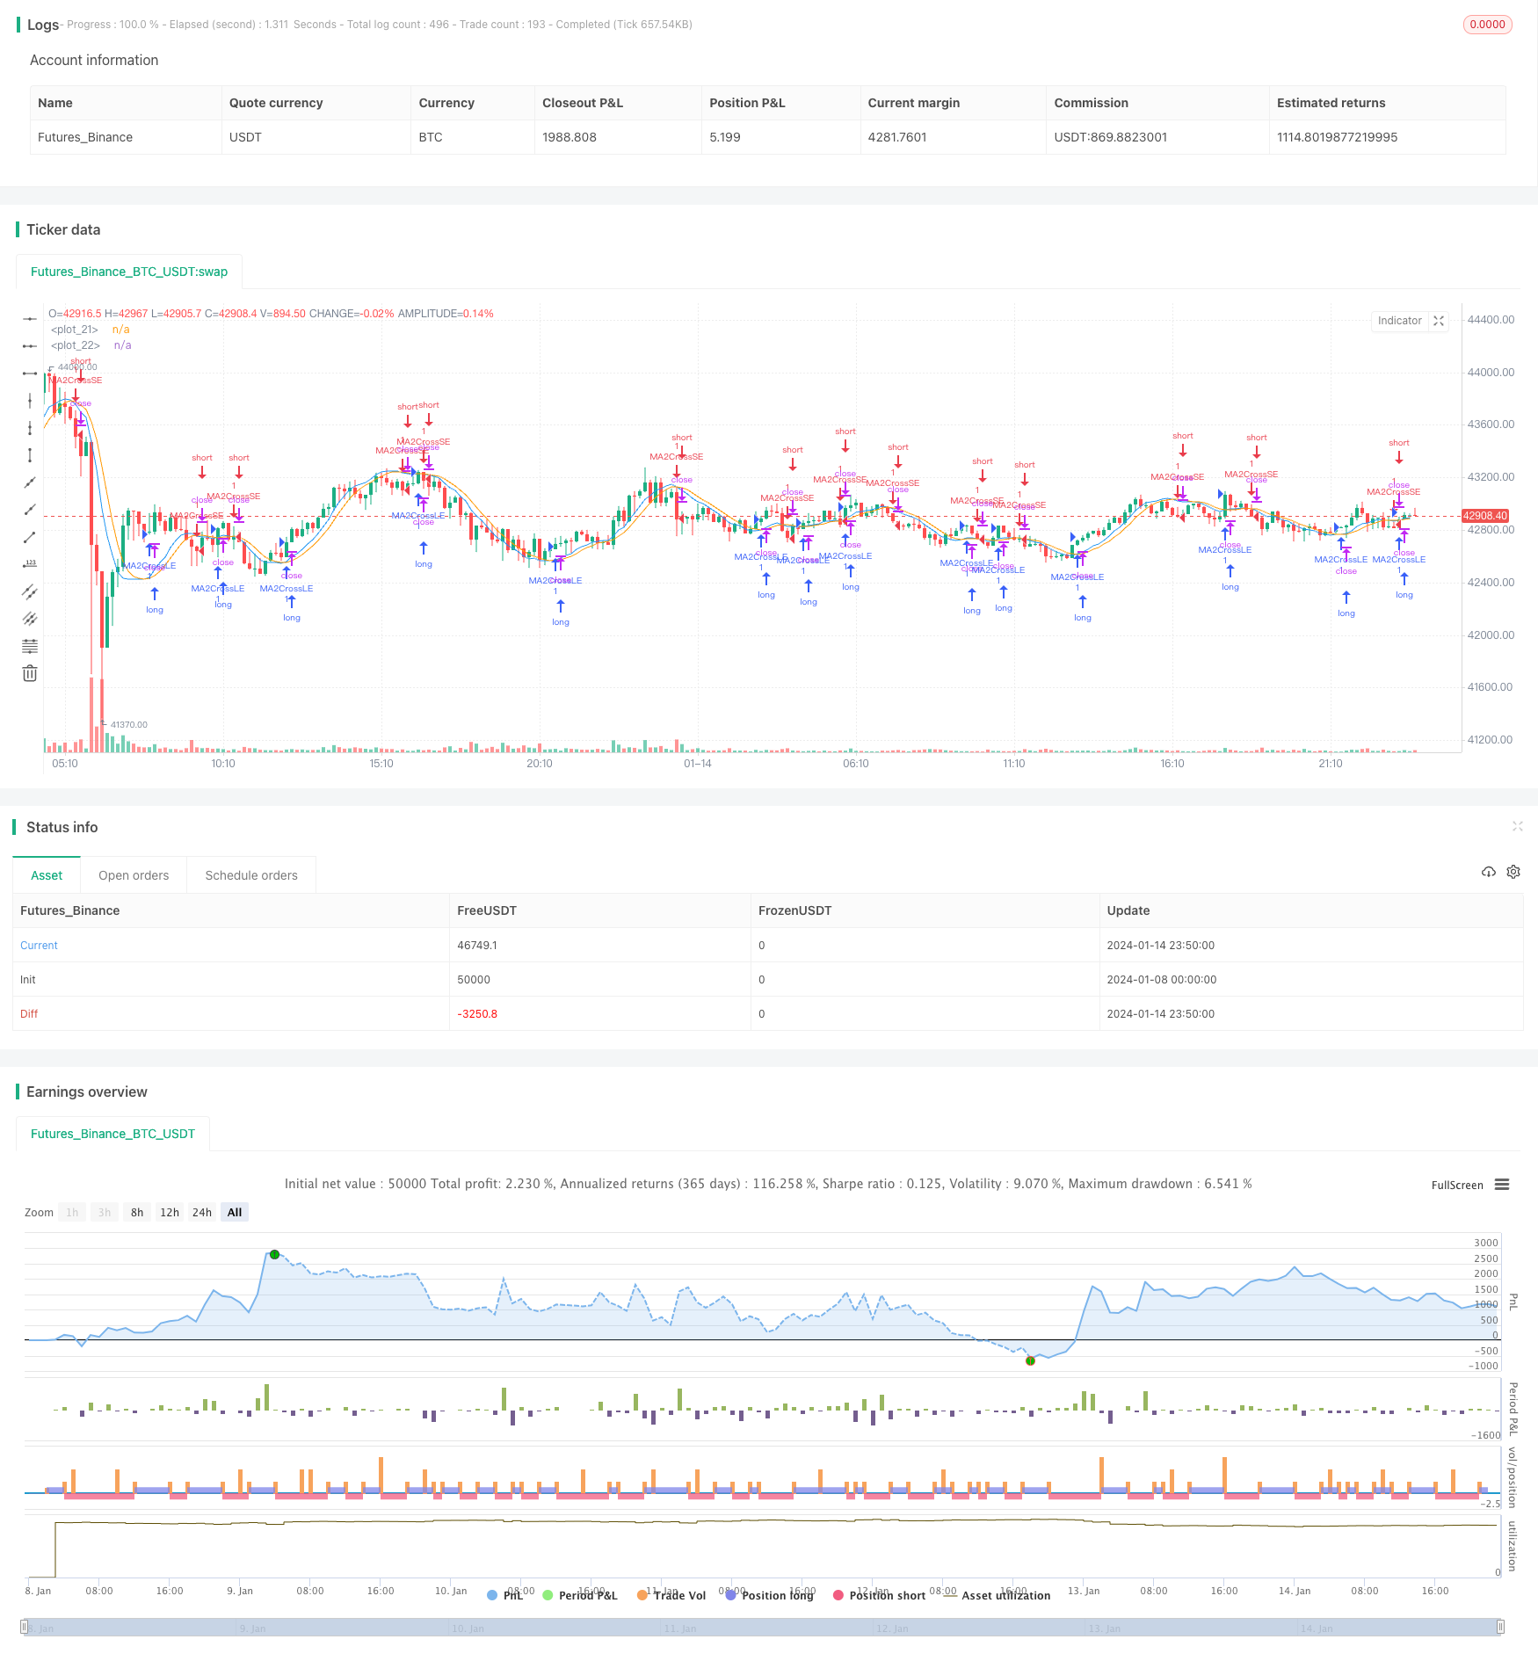
Task: Open the Status info settings gear
Action: (1513, 872)
